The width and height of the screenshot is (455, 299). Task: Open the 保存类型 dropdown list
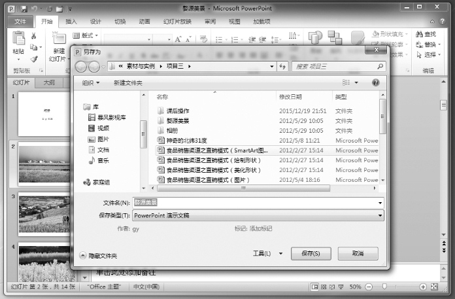[258, 215]
